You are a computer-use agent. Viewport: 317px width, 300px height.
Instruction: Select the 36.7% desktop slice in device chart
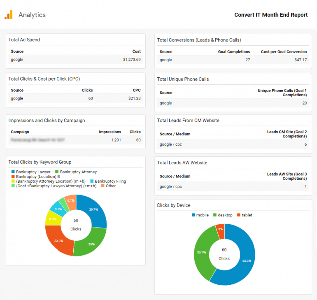coord(202,251)
